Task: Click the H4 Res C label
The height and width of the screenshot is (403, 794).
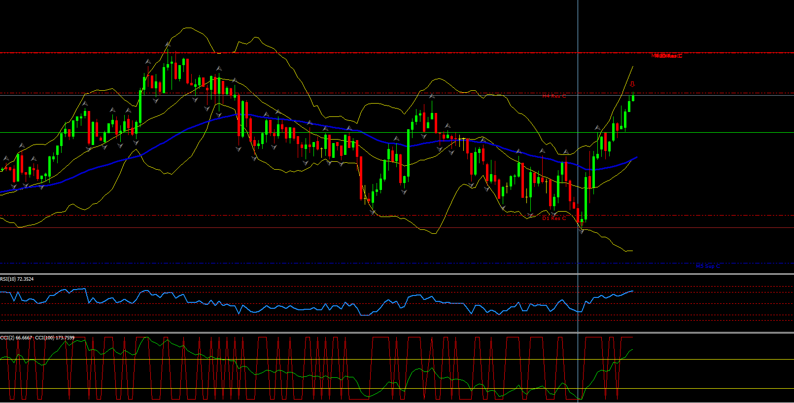Action: (554, 96)
